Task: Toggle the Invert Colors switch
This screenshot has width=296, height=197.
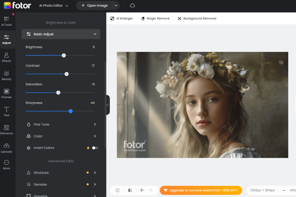Action: click(x=95, y=148)
